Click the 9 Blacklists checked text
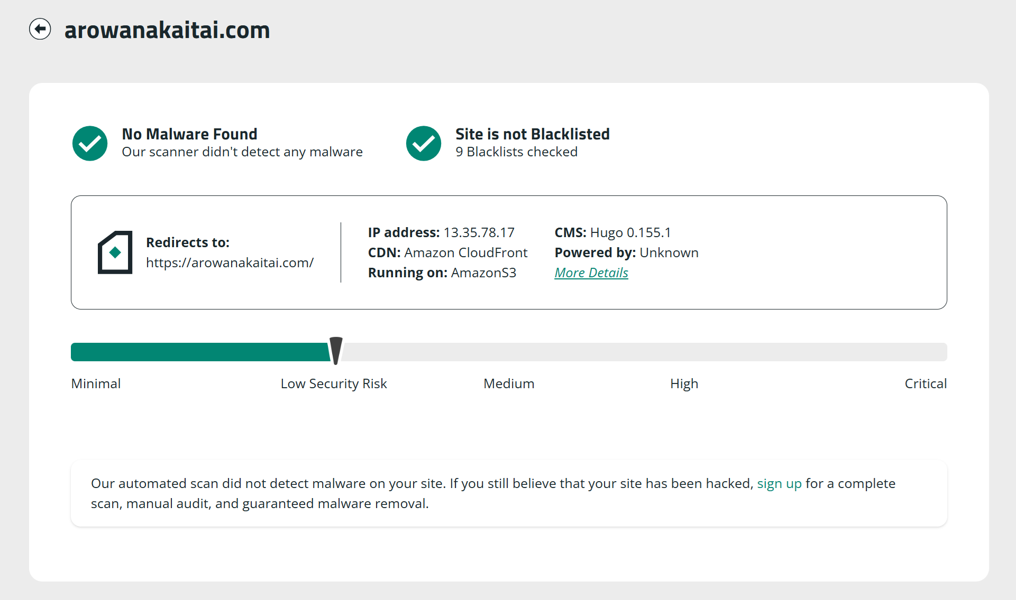This screenshot has height=600, width=1016. pos(516,152)
